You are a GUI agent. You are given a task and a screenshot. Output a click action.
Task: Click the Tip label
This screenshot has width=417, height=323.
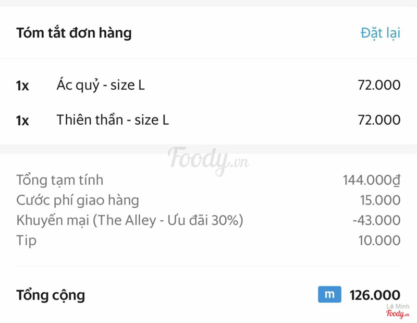coord(27,241)
